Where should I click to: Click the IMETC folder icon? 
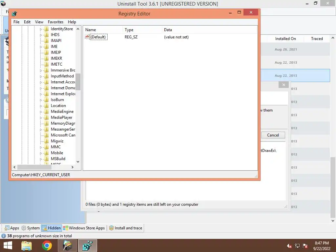tap(46, 64)
